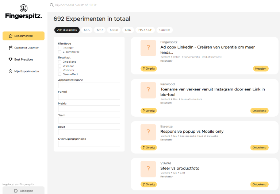The height and width of the screenshot is (194, 280).
Task: Open the Metric filter dropdown
Action: pos(89,109)
